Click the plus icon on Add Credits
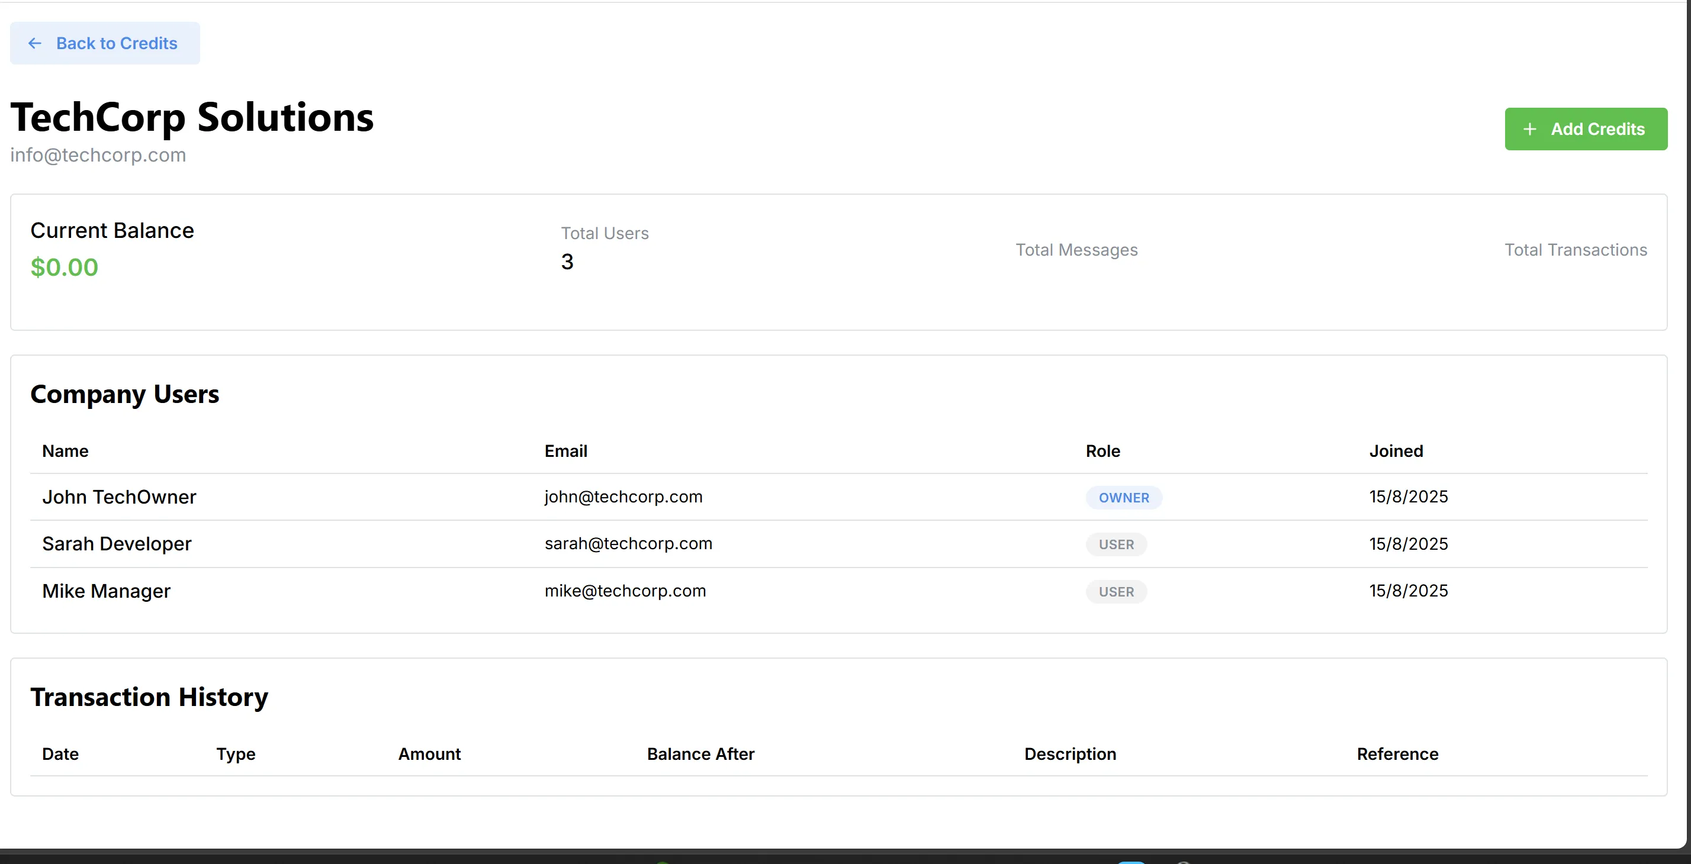The width and height of the screenshot is (1691, 864). pos(1529,129)
